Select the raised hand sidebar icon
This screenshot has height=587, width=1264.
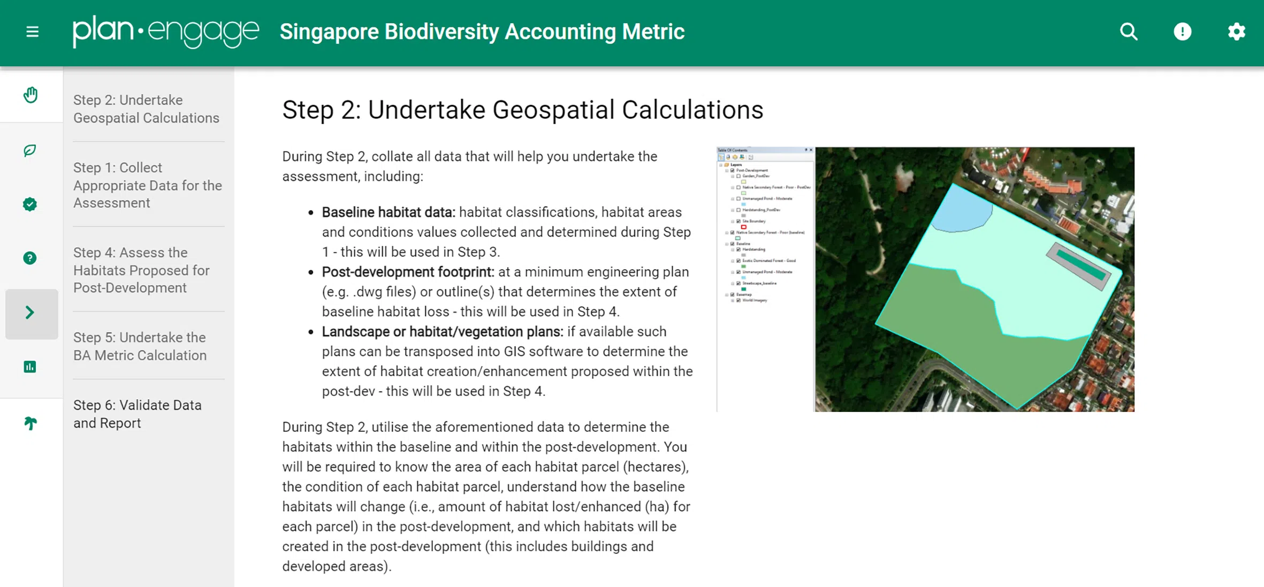point(31,95)
